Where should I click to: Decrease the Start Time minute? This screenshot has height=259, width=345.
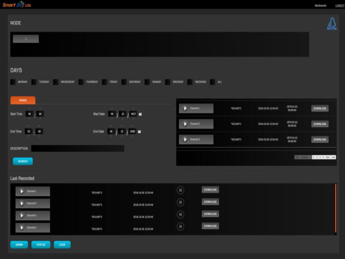[x=40, y=119]
